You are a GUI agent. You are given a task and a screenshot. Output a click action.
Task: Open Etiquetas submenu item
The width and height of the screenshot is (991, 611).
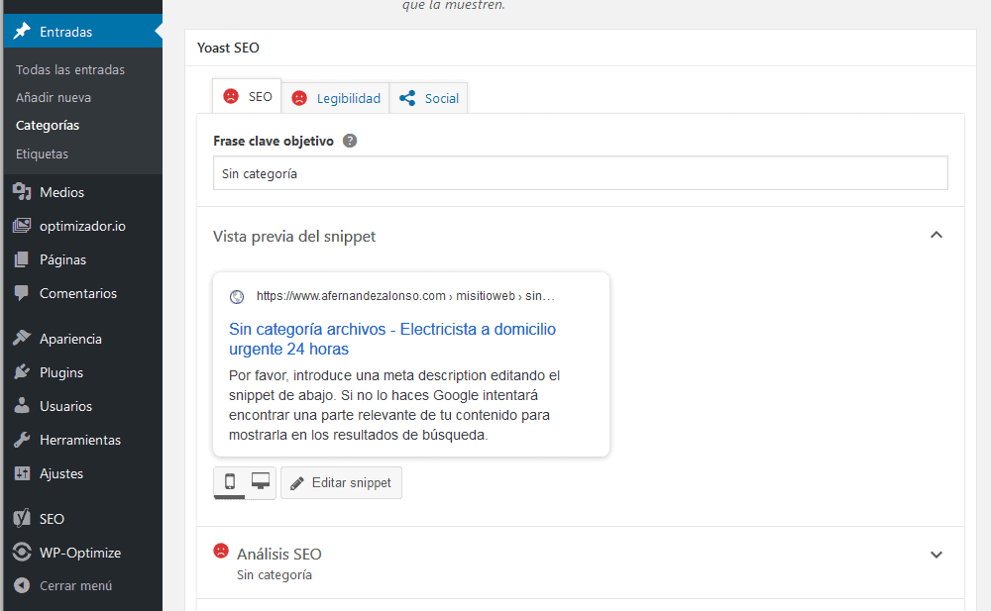(x=42, y=153)
